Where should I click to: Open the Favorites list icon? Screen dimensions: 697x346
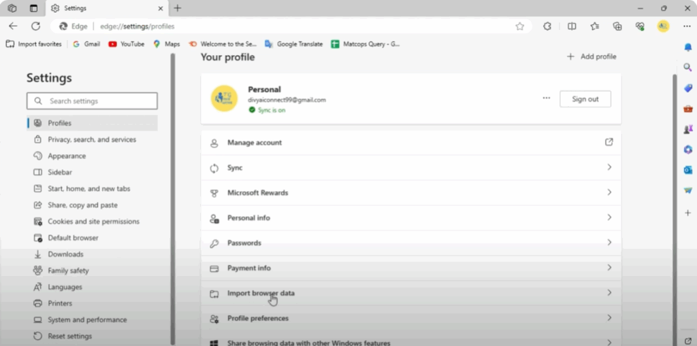pos(595,27)
